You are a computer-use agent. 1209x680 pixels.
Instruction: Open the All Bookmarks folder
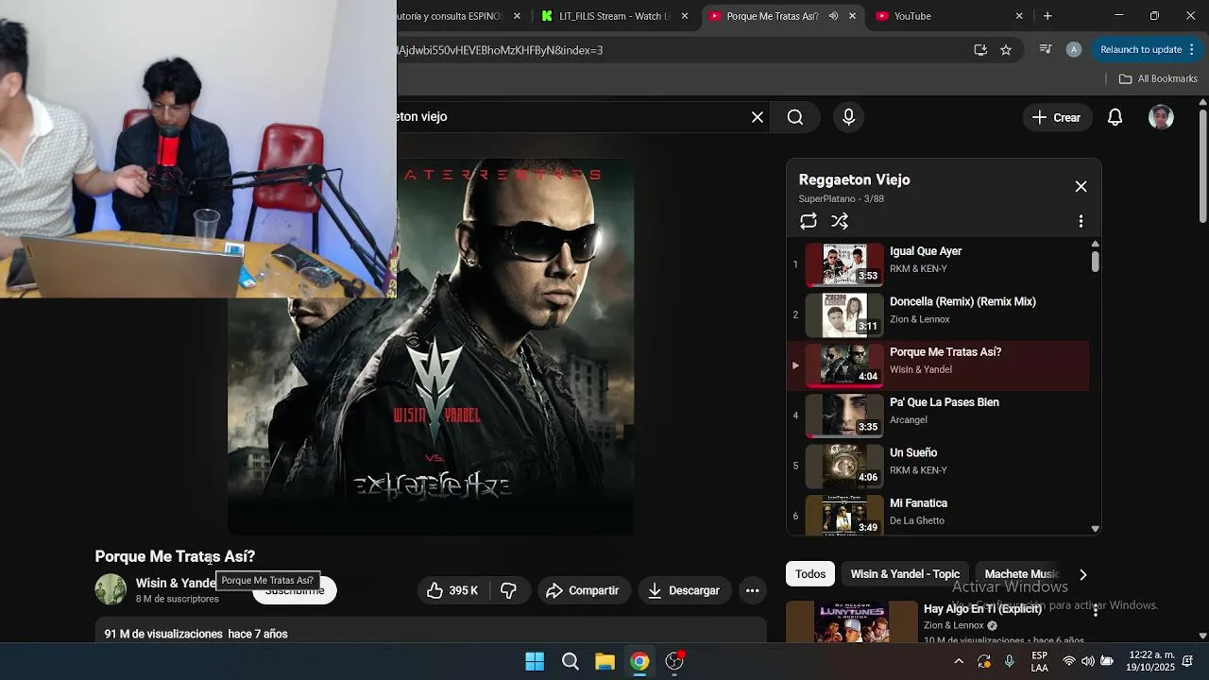coord(1158,78)
